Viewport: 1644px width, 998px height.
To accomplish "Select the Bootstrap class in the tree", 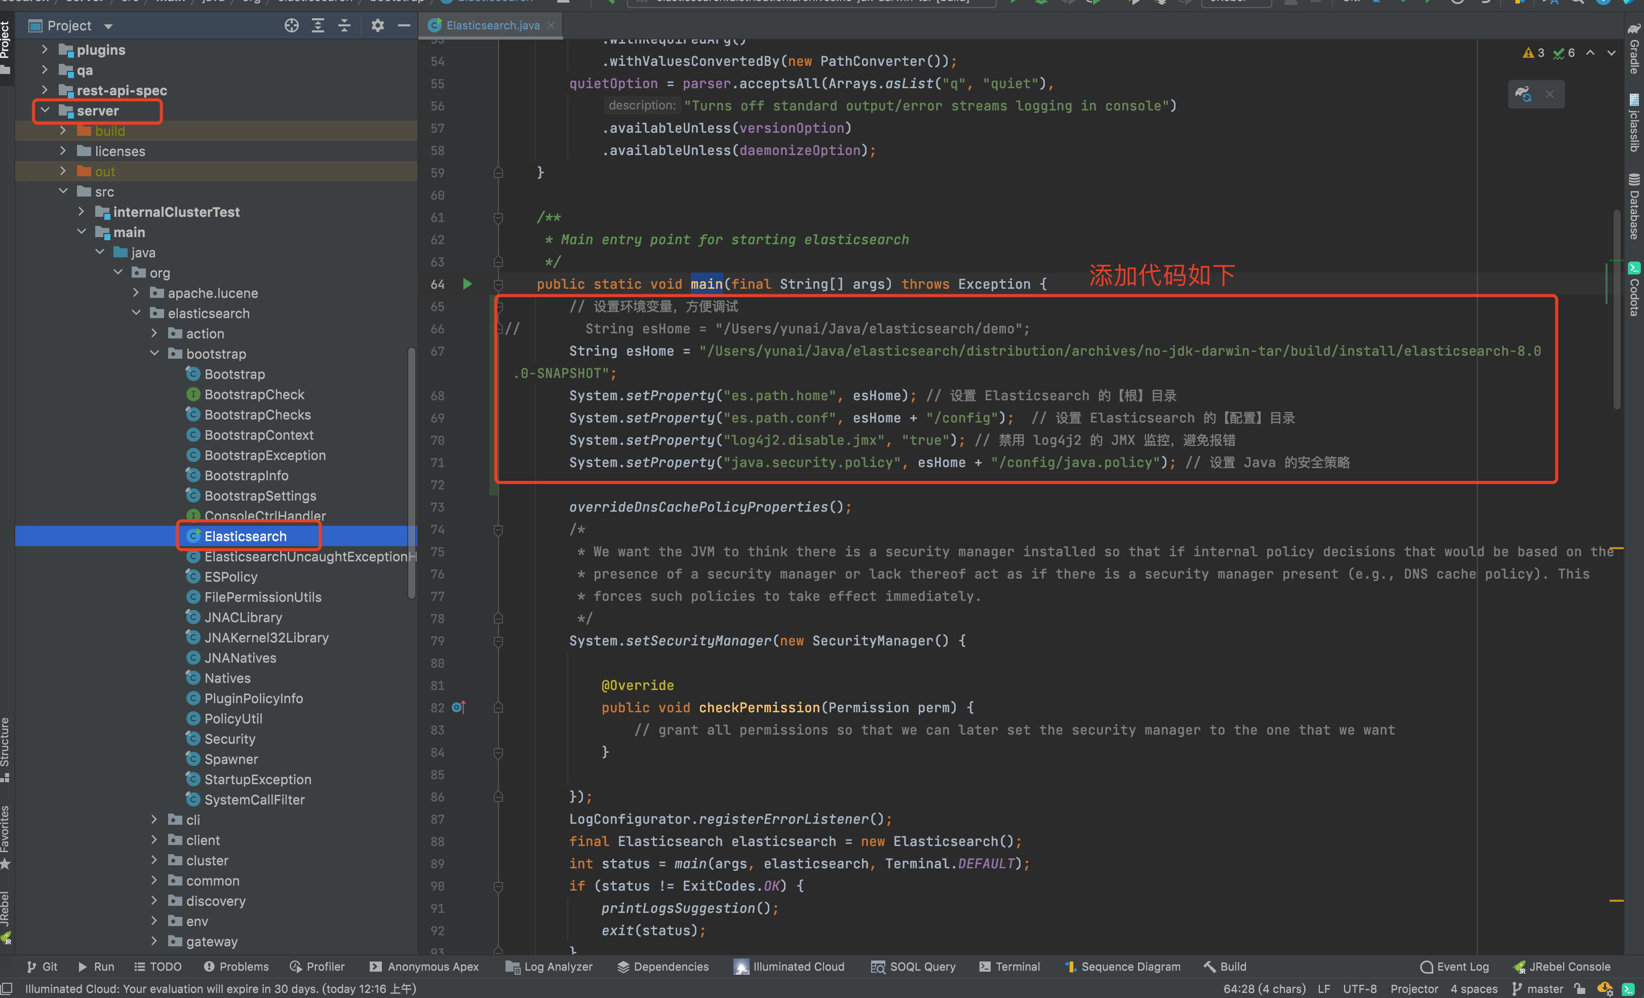I will point(234,374).
